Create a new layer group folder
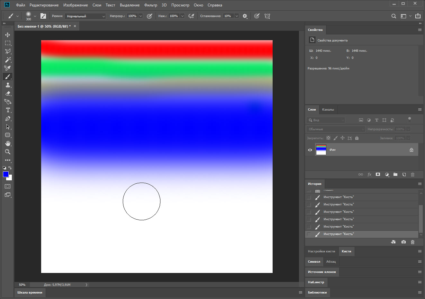Viewport: 425px width, 299px height. (395, 175)
